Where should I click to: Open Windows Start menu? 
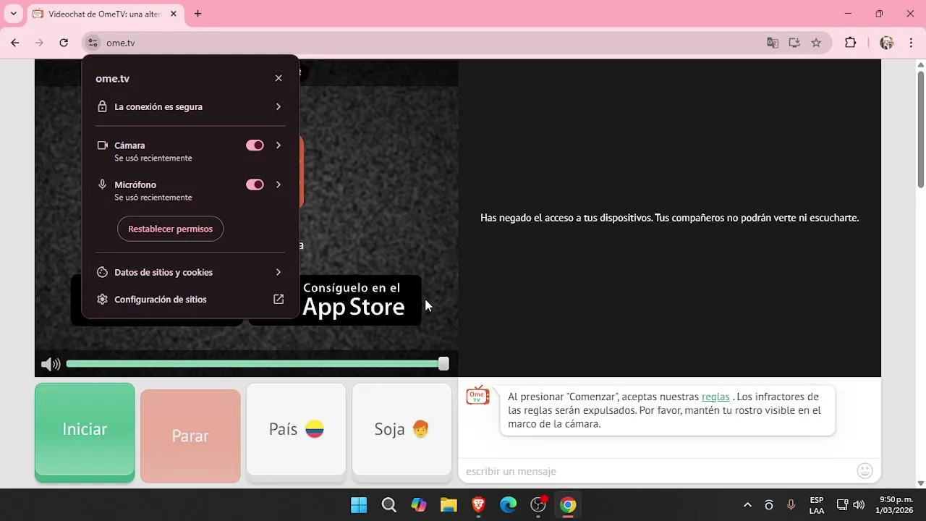point(358,505)
